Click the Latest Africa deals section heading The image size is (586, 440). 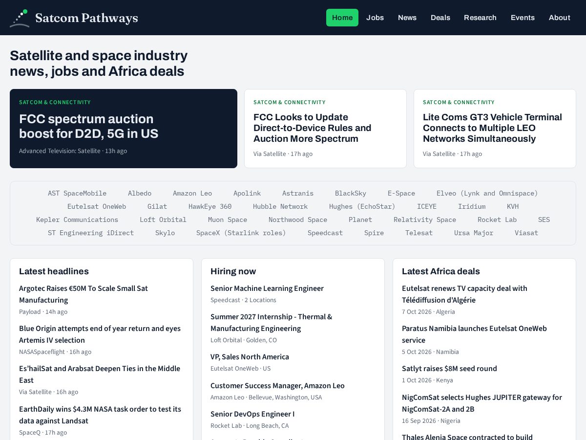tap(441, 271)
